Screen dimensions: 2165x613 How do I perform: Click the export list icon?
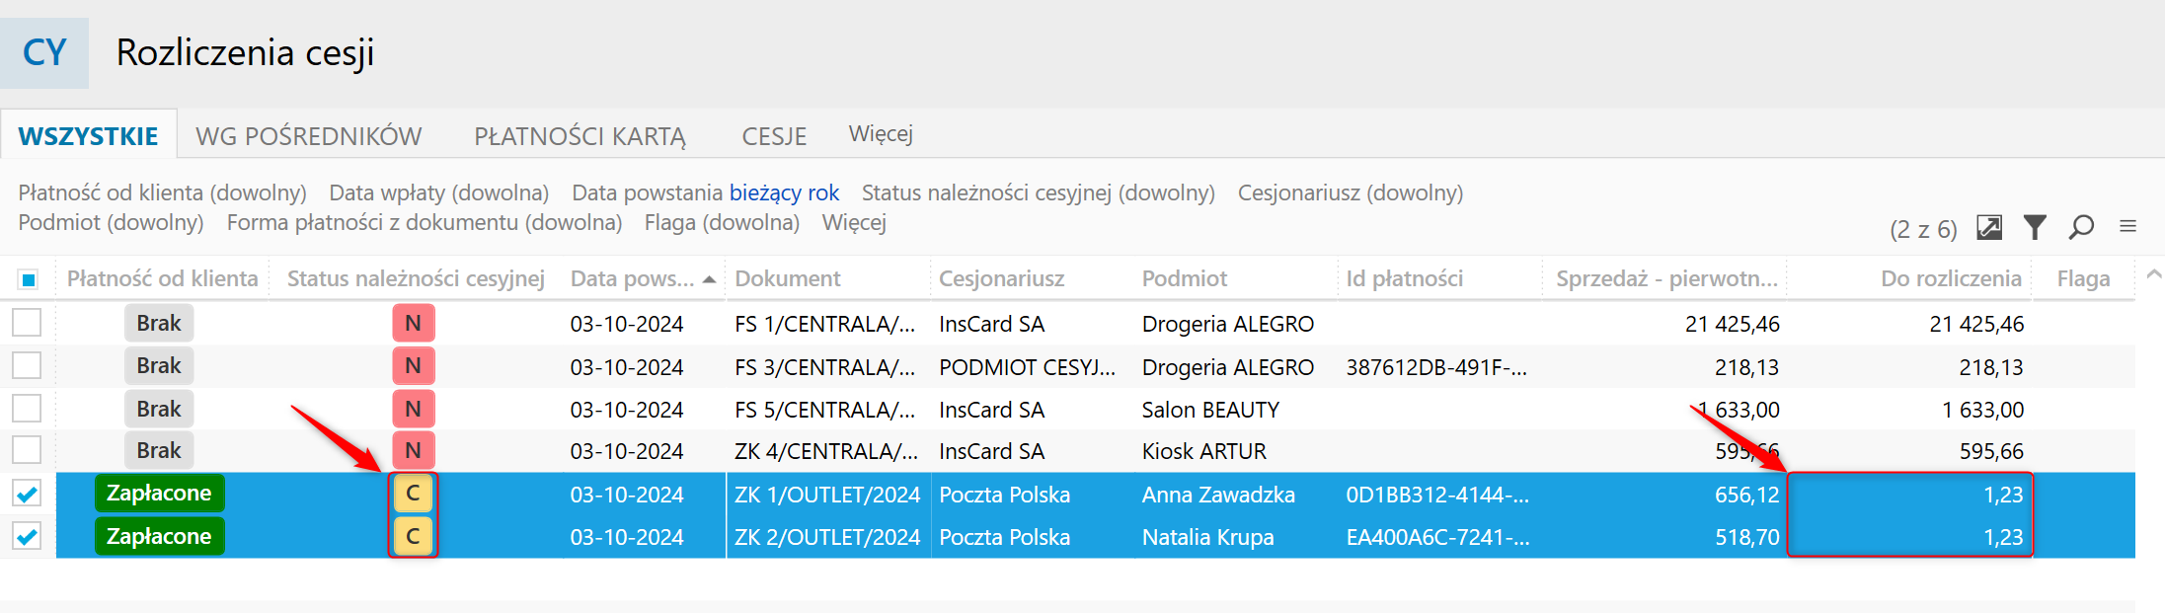(x=1989, y=228)
